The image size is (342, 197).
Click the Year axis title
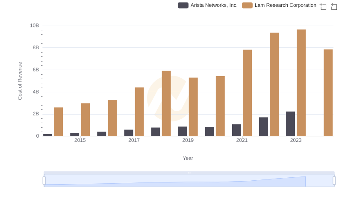[188, 158]
